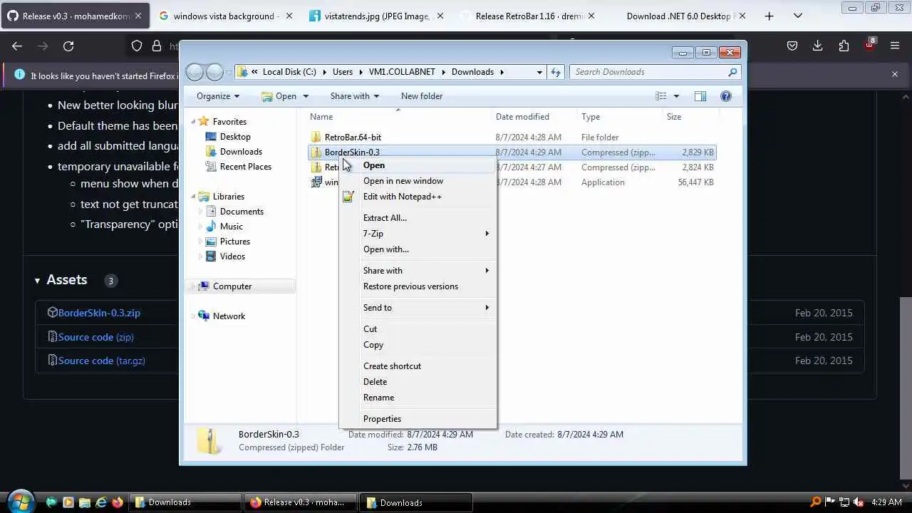The height and width of the screenshot is (513, 912).
Task: Open Firefox Pocket save icon
Action: pyautogui.click(x=792, y=46)
